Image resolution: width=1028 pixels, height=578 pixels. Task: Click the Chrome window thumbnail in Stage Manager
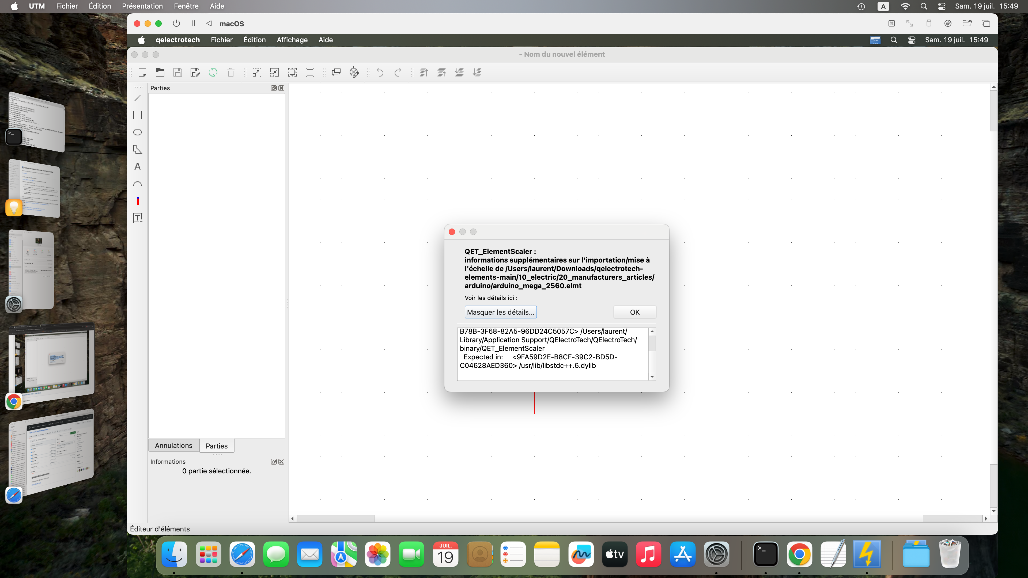pyautogui.click(x=52, y=361)
